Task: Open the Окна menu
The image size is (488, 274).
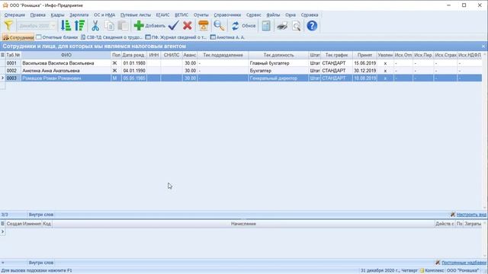Action: (x=291, y=15)
